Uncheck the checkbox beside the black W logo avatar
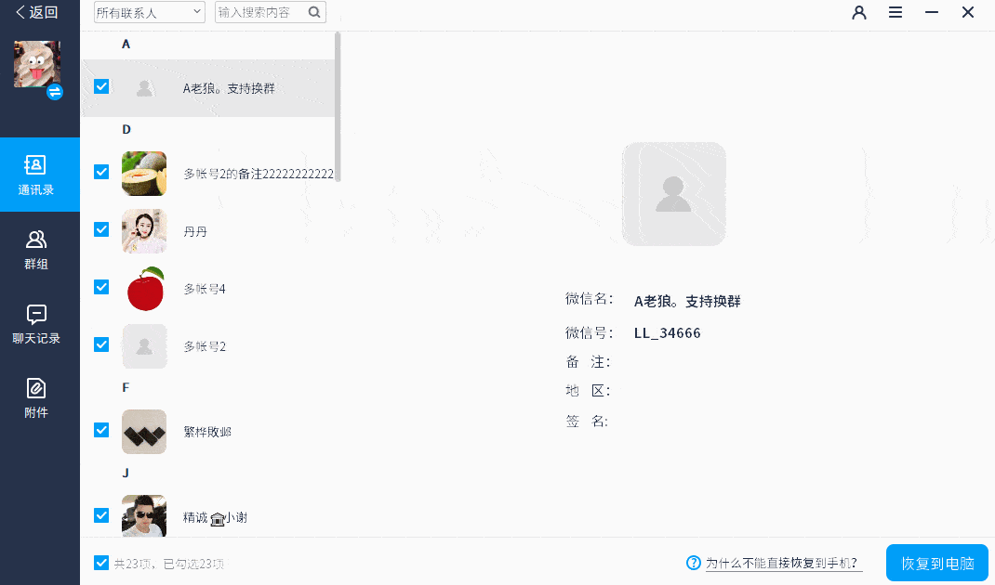The width and height of the screenshot is (995, 585). [101, 430]
